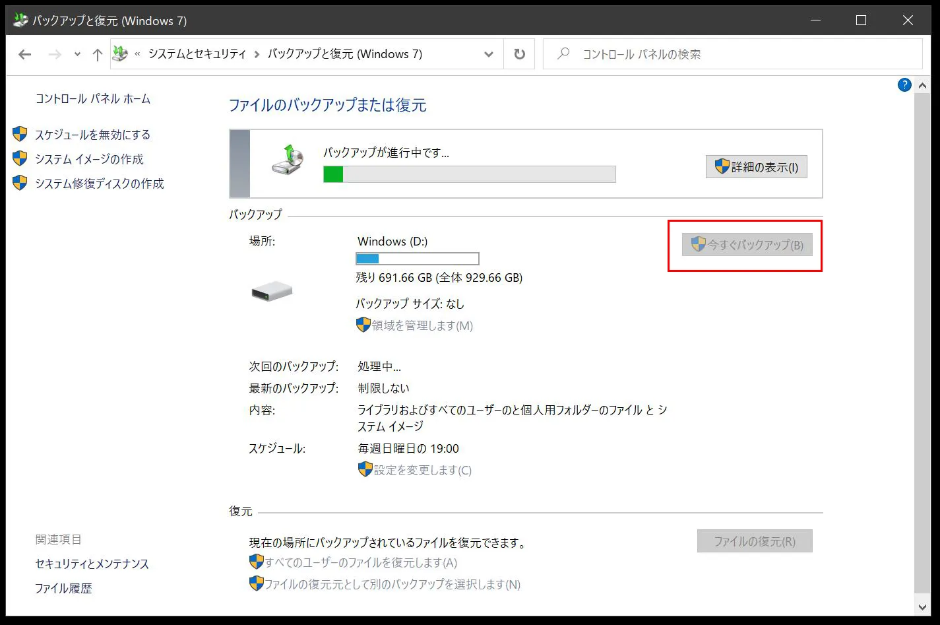Click the 詳細の表示(I) button
Image resolution: width=940 pixels, height=625 pixels.
pyautogui.click(x=757, y=167)
